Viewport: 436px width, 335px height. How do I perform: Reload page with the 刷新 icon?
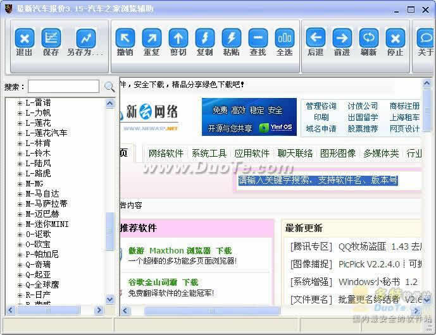(369, 38)
